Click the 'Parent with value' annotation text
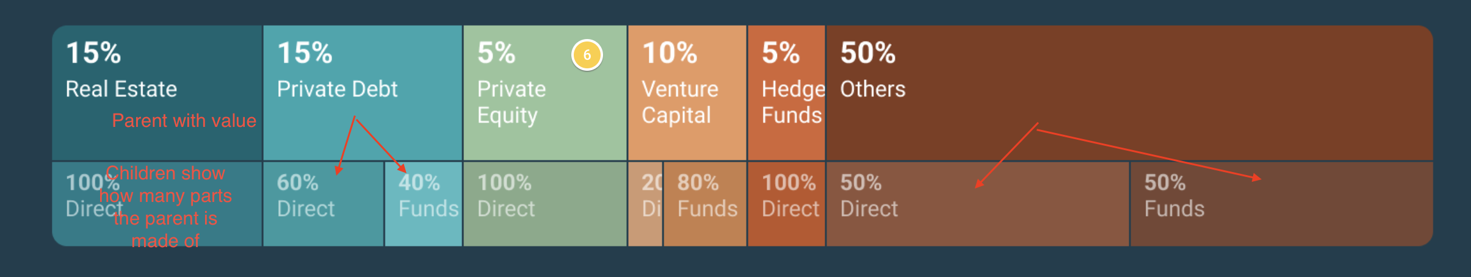Image resolution: width=1471 pixels, height=277 pixels. click(x=184, y=120)
